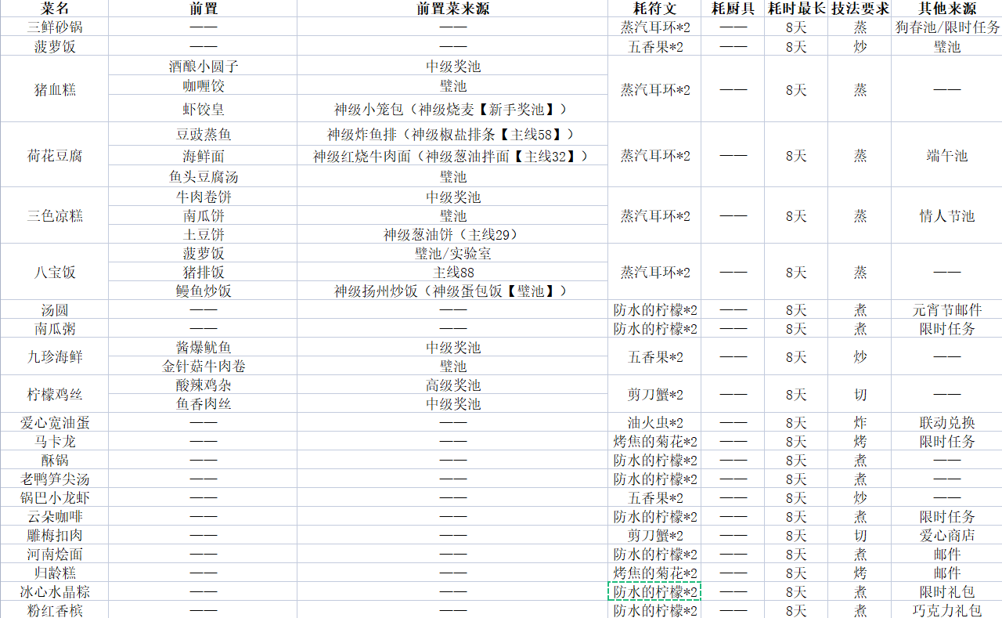Image resolution: width=1002 pixels, height=618 pixels.
Task: Select the 南瓜粥 cell
Action: tap(55, 328)
